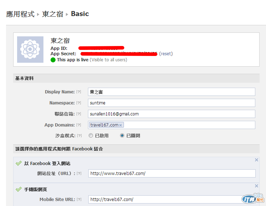Select the sandbox mode 已啟用 radio button
This screenshot has width=266, height=206.
pyautogui.click(x=91, y=135)
